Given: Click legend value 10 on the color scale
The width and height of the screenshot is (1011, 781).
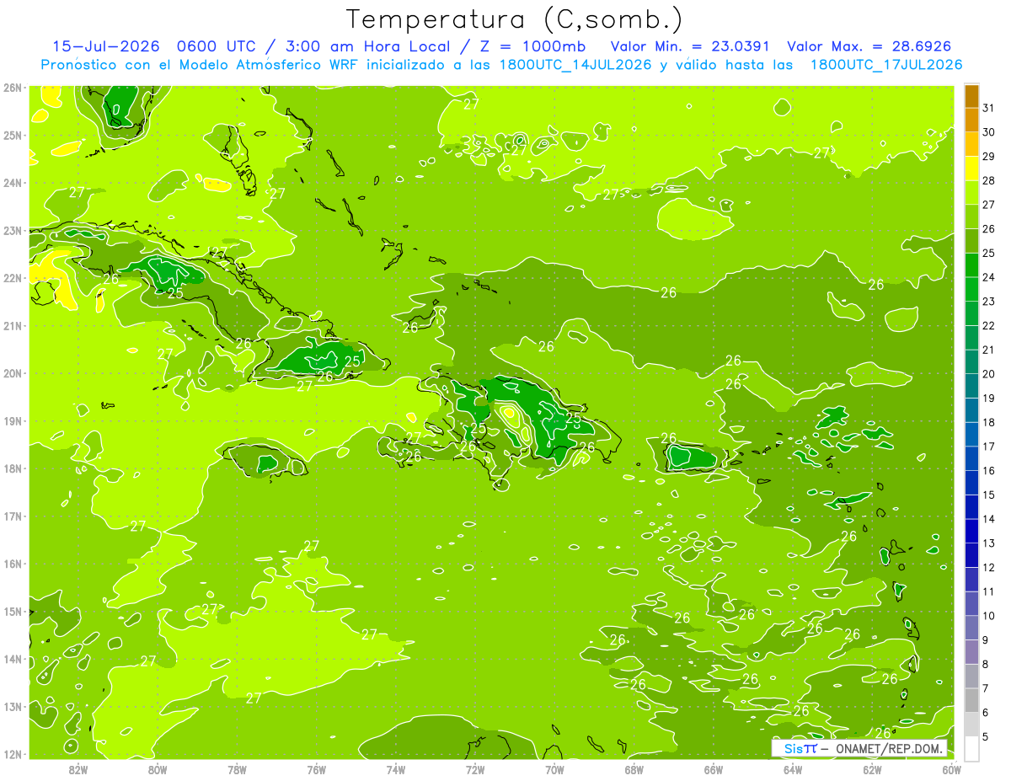Looking at the screenshot, I should [x=988, y=616].
